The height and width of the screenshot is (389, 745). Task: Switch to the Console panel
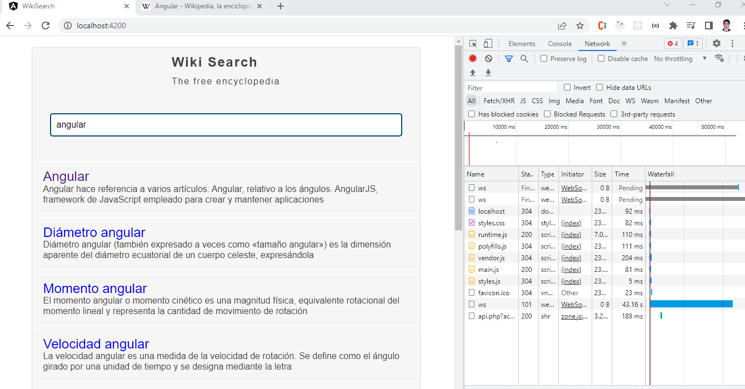[559, 43]
